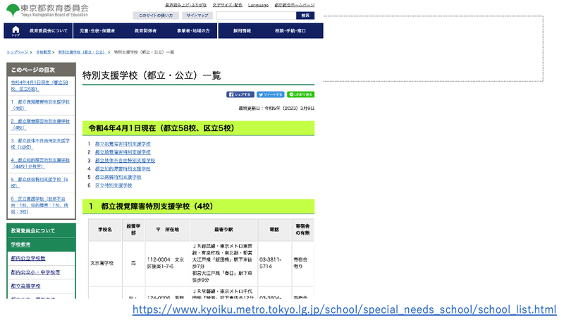Click the トップページ breadcrumb link
The image size is (564, 320).
pyautogui.click(x=17, y=52)
